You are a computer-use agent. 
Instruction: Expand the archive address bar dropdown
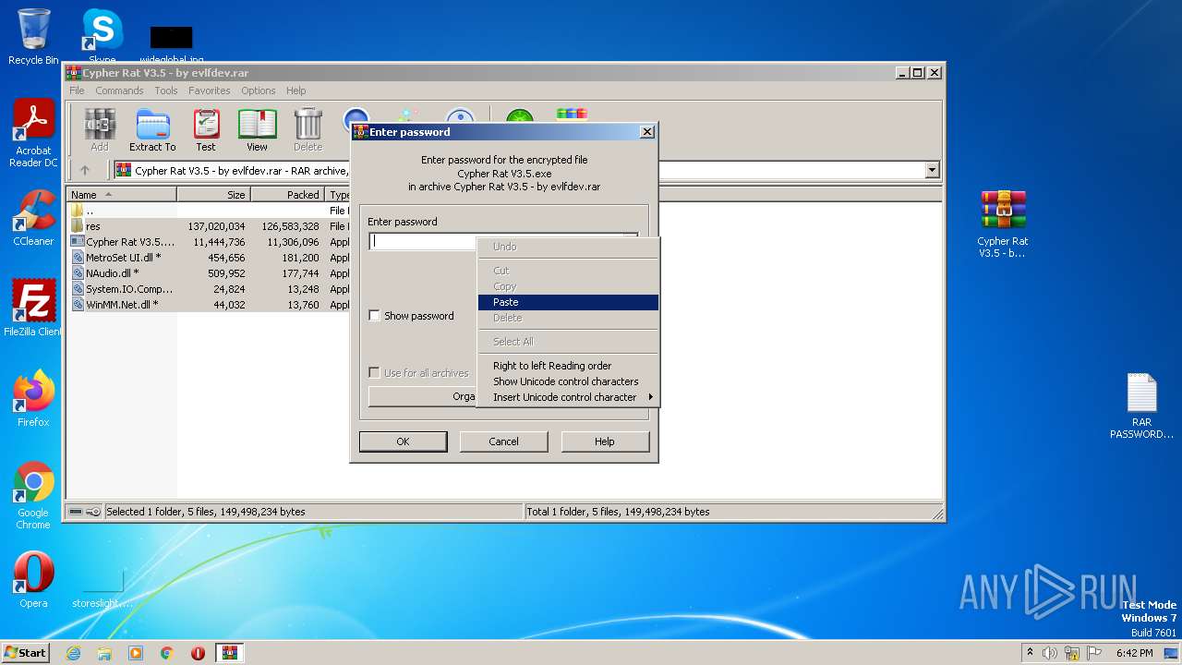point(932,170)
